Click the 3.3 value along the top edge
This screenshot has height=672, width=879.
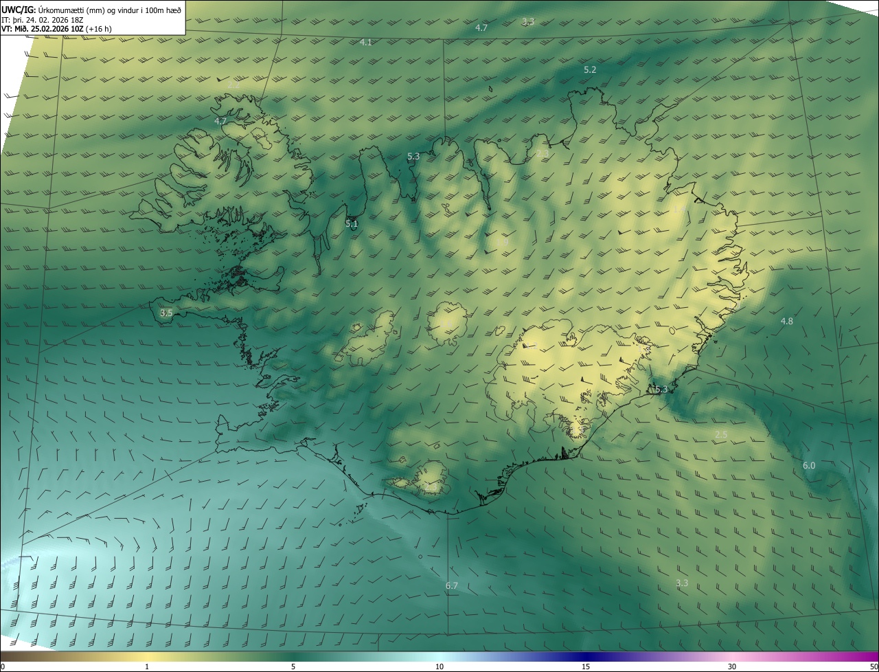click(x=527, y=22)
